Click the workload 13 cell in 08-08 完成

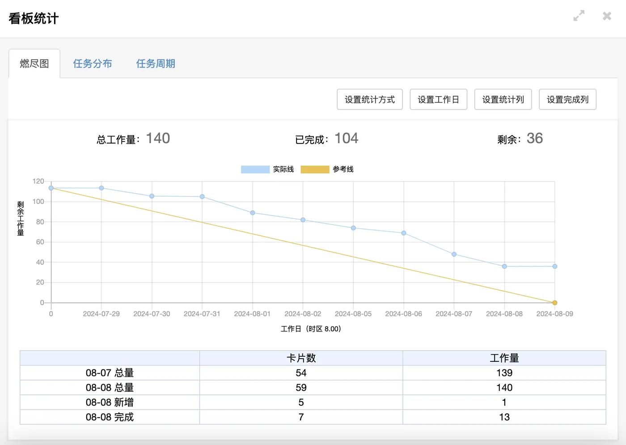[504, 417]
